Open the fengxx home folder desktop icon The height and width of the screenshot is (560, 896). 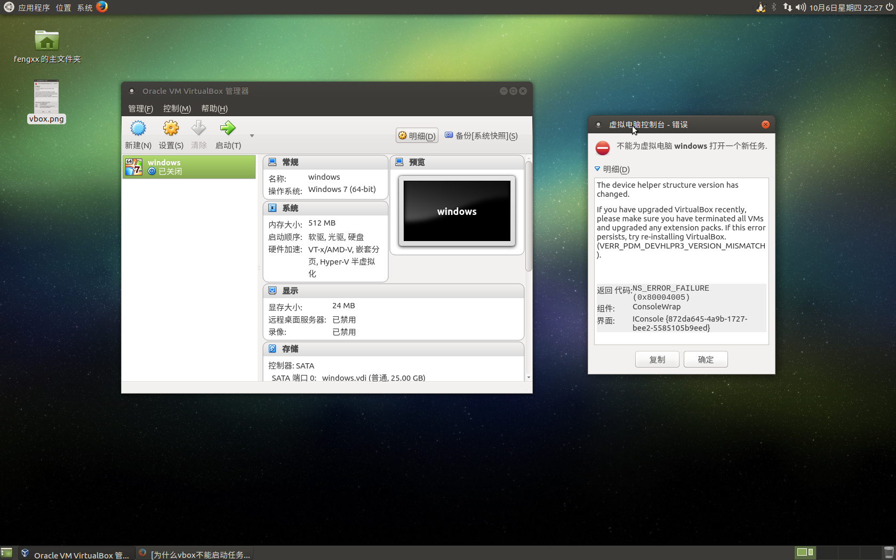point(47,46)
